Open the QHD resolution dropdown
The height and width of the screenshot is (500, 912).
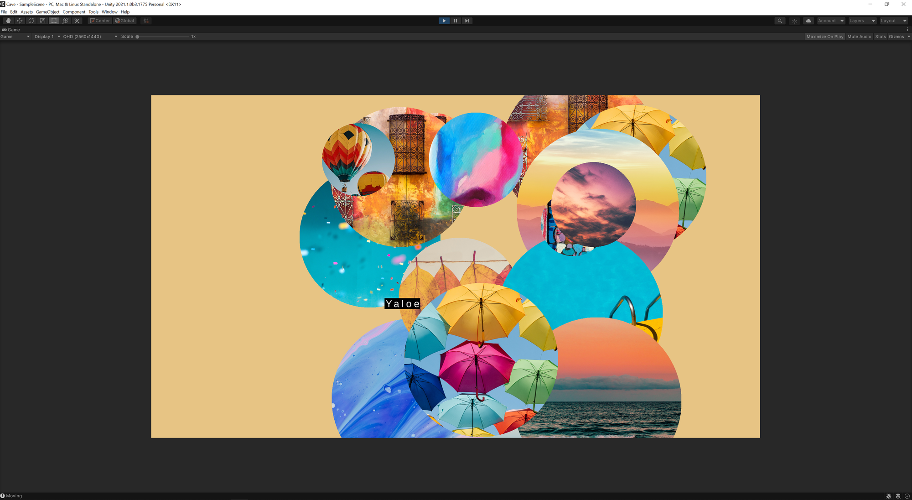[90, 36]
